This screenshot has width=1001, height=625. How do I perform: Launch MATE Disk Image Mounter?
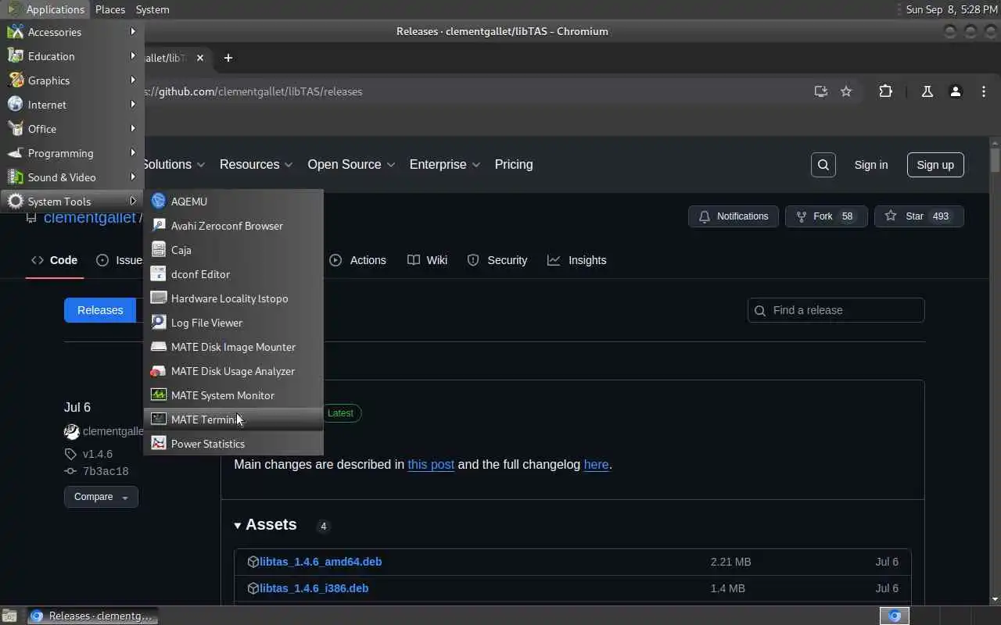point(233,347)
